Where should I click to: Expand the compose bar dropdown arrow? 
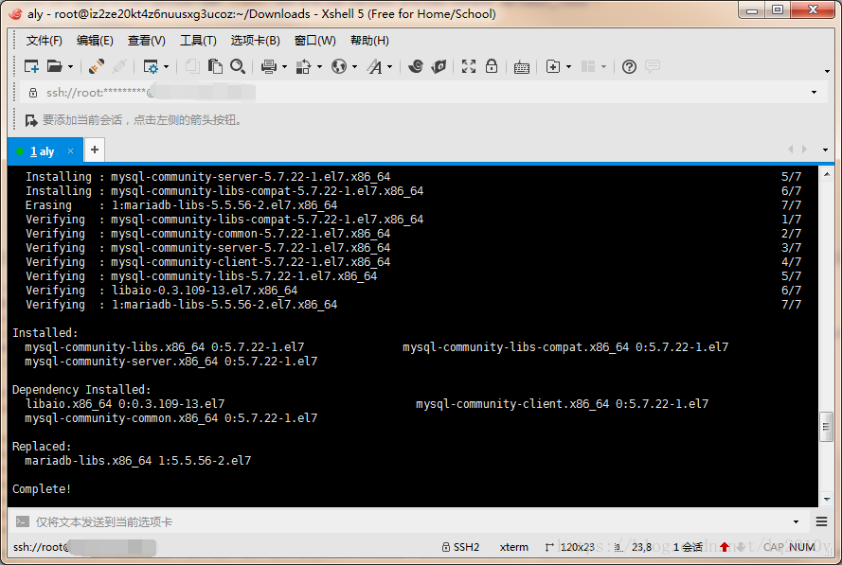(796, 521)
